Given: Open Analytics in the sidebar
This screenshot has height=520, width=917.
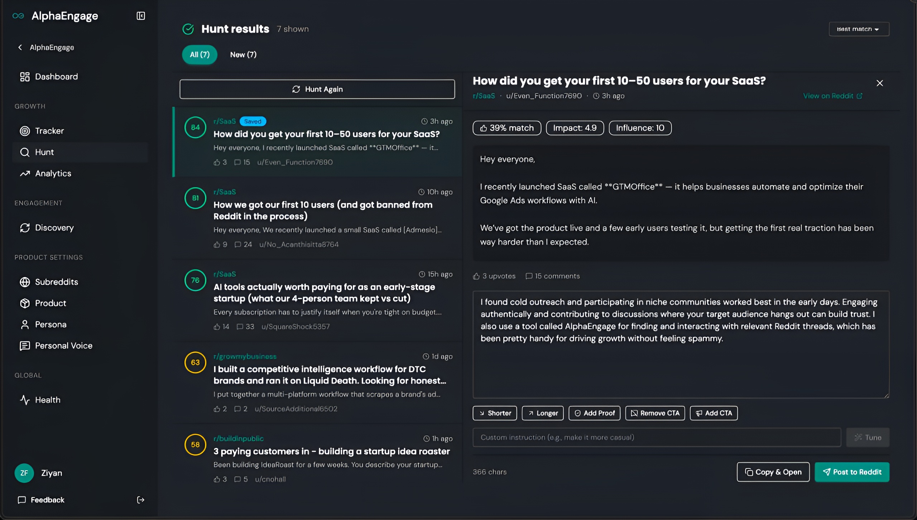Looking at the screenshot, I should coord(53,173).
